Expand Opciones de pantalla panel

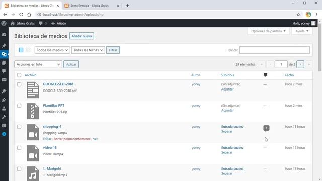tap(268, 31)
